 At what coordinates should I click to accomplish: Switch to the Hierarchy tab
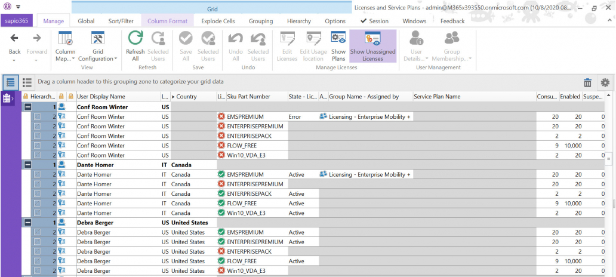coord(299,21)
